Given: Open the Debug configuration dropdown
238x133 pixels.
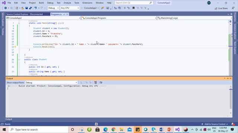Looking at the screenshot, I should (53, 8).
